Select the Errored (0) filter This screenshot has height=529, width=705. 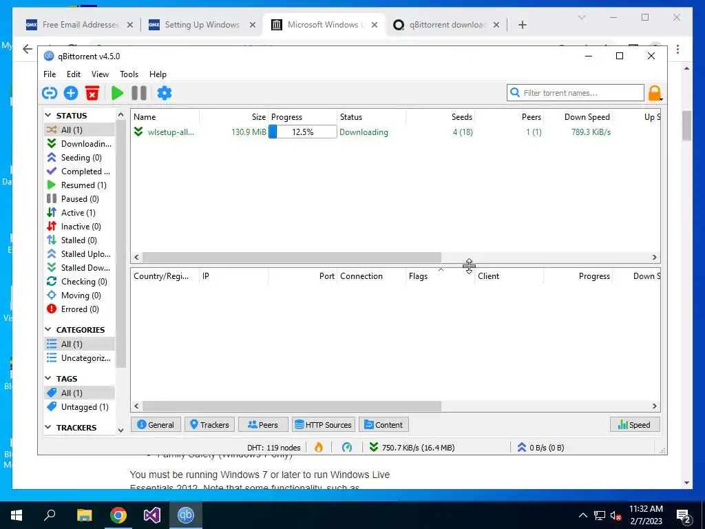pyautogui.click(x=80, y=309)
